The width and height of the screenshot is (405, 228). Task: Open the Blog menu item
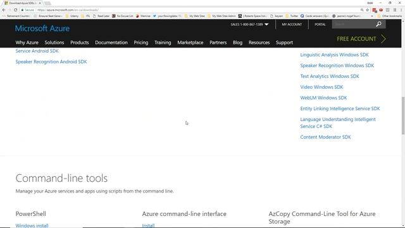(x=238, y=42)
